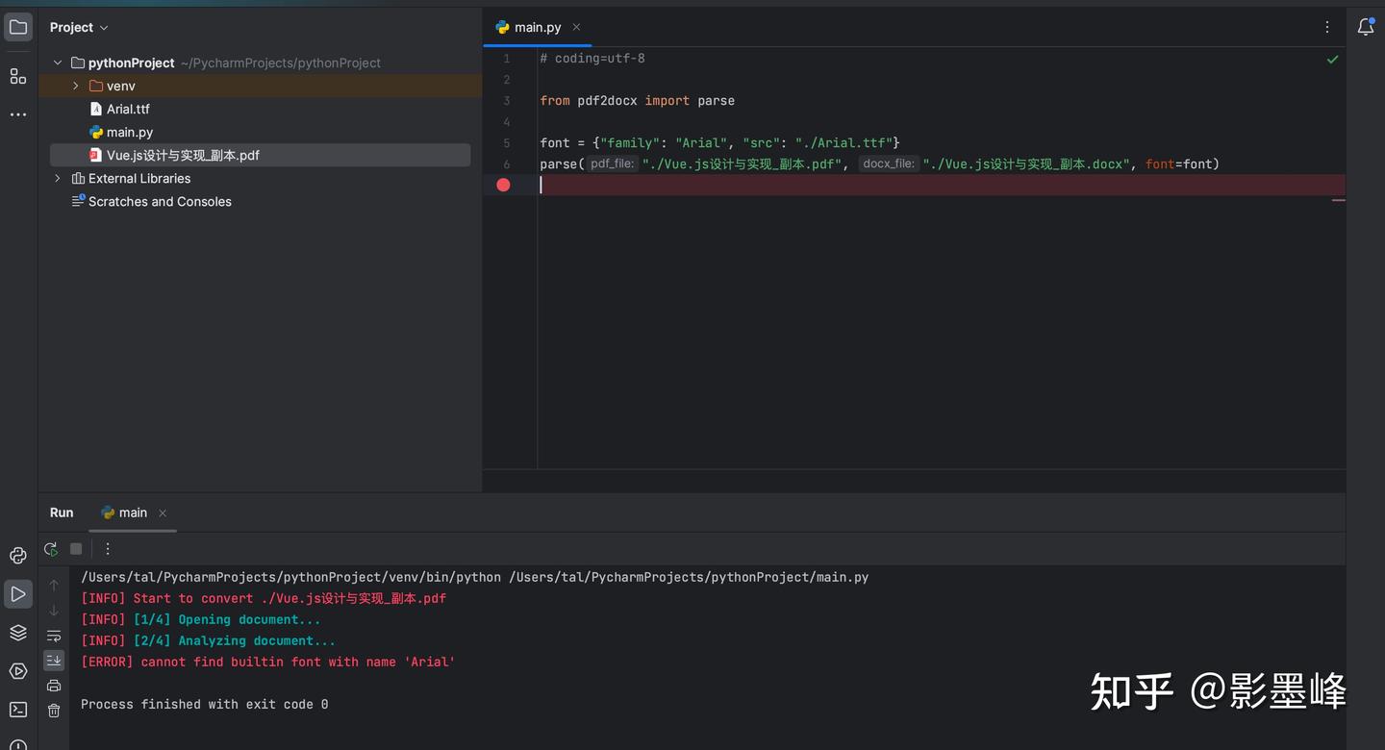Open the notifications bell icon

(x=1366, y=27)
